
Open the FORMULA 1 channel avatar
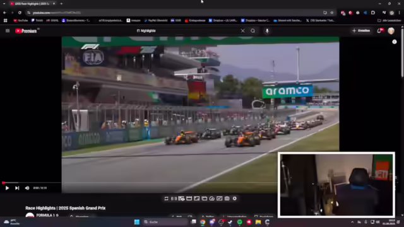tap(30, 215)
